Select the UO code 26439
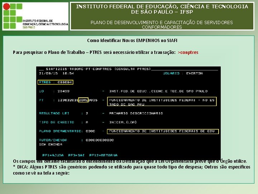The image size is (258, 194). (x=63, y=91)
